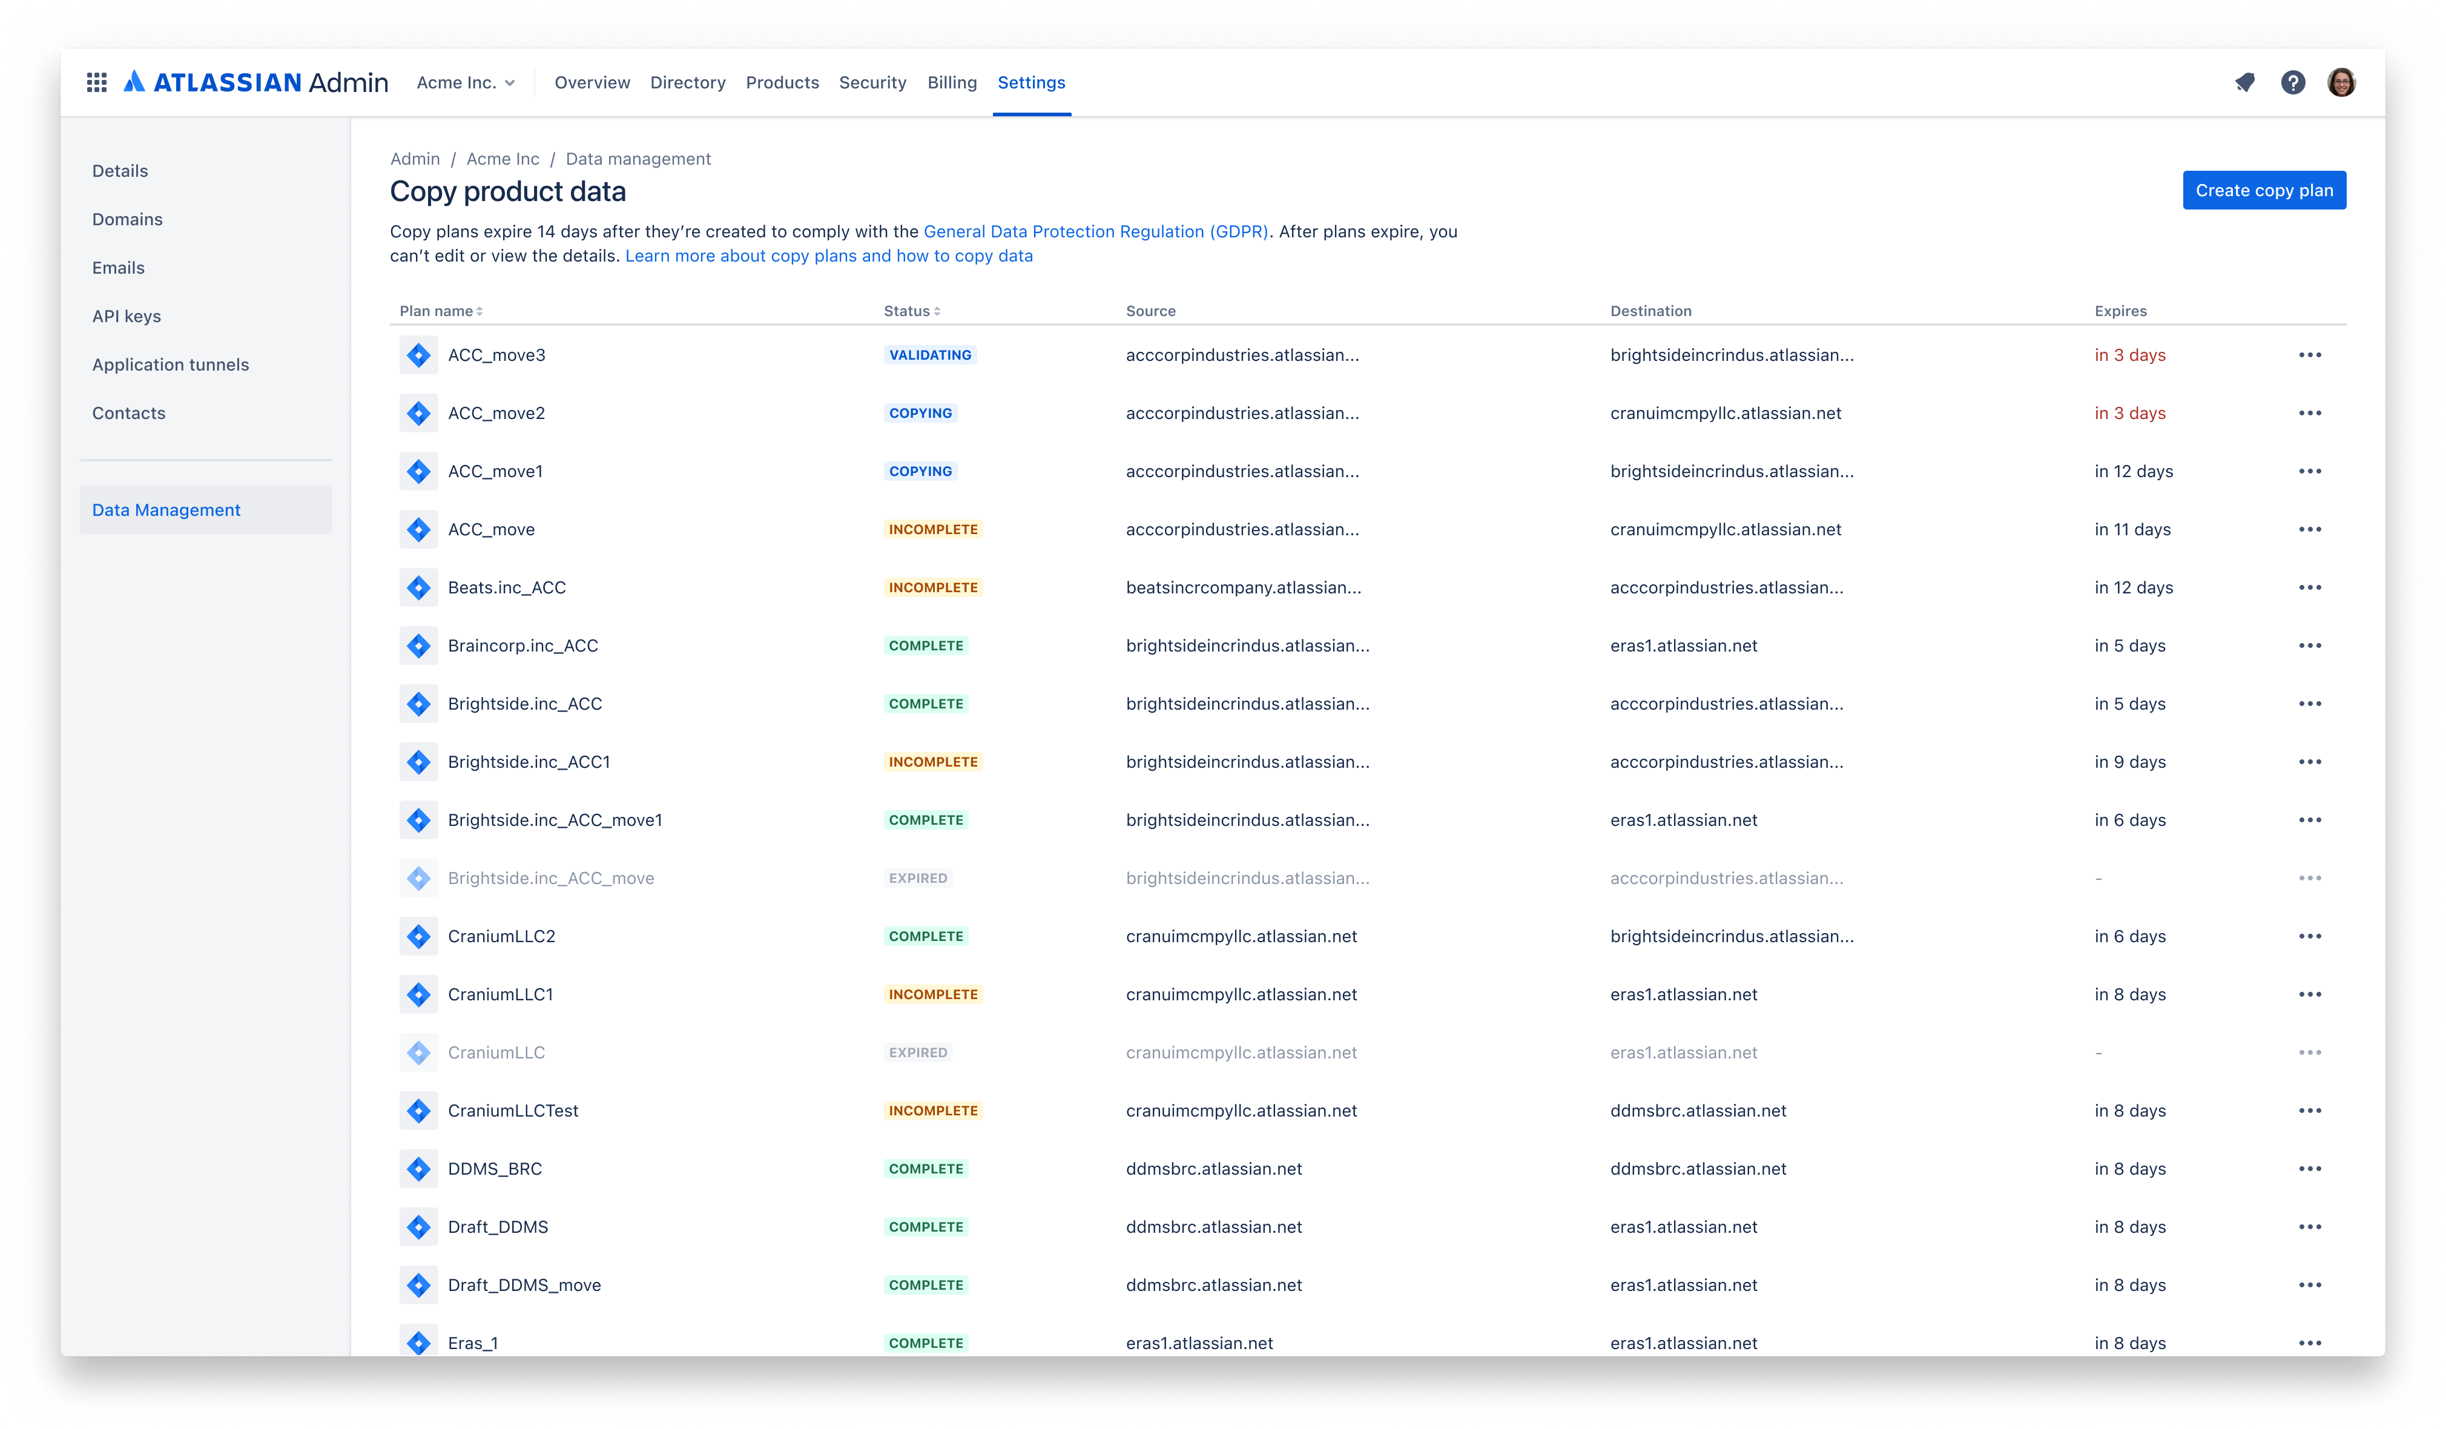This screenshot has width=2446, height=1429.
Task: Open Application tunnels in the sidebar
Action: 171,365
